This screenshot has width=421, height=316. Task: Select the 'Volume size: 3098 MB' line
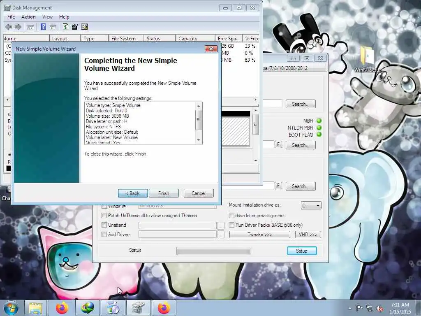pyautogui.click(x=107, y=116)
